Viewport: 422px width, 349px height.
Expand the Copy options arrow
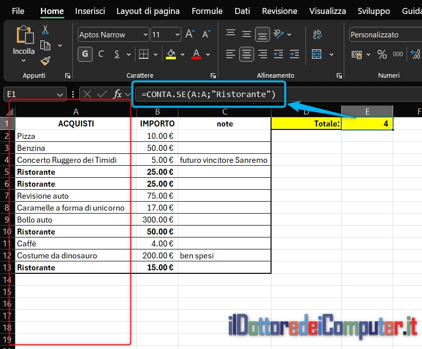60,45
